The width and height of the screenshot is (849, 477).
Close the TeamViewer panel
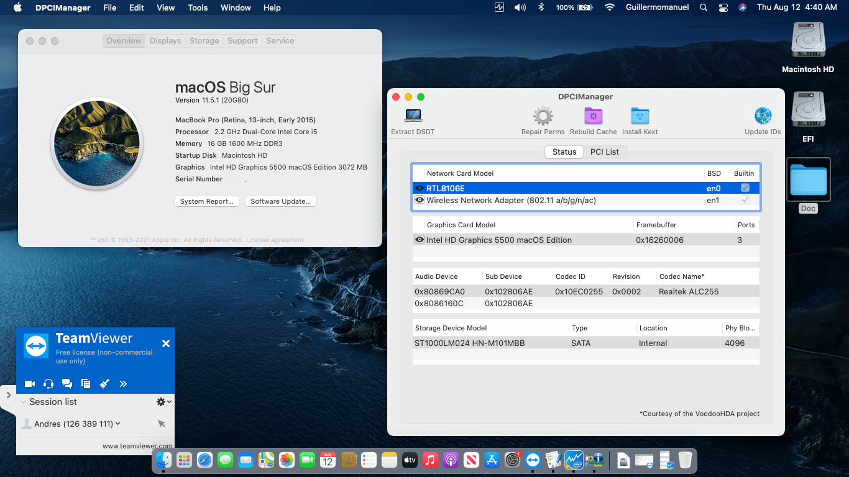coord(165,343)
